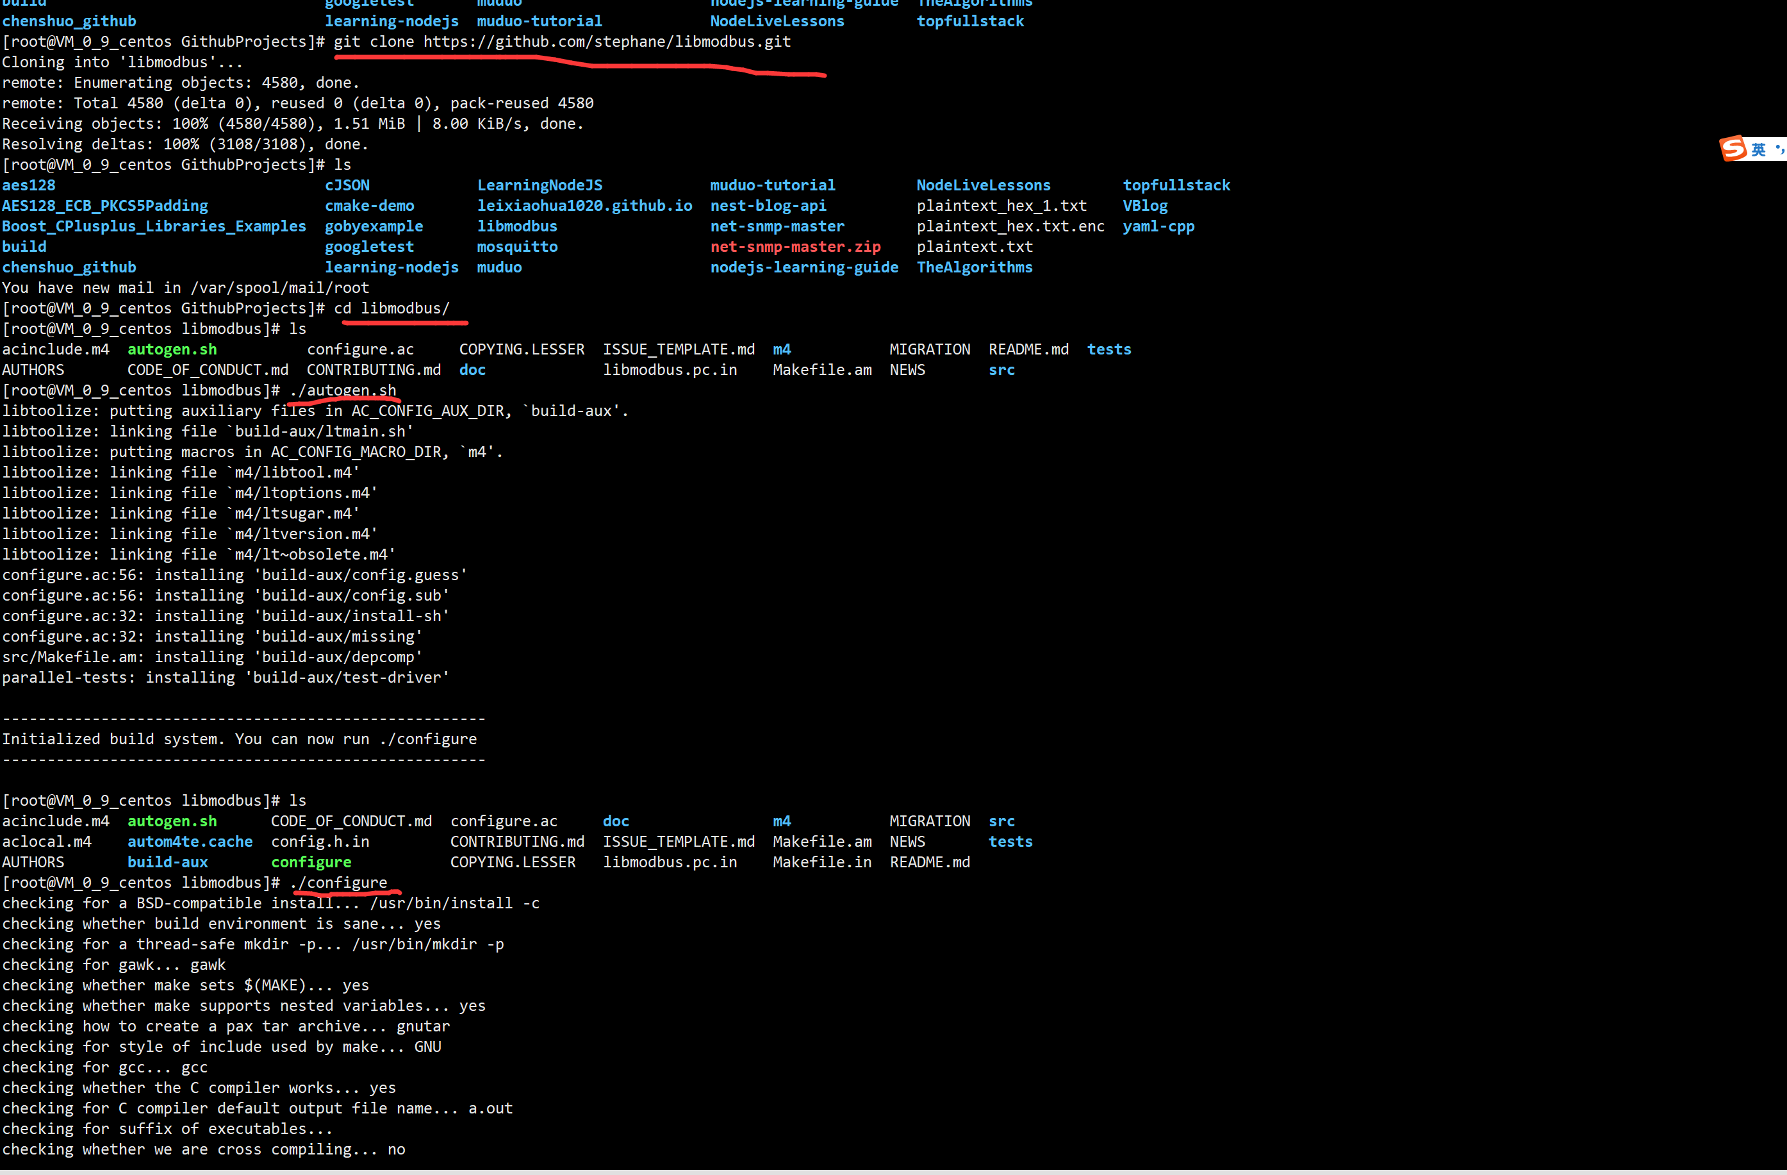Image resolution: width=1787 pixels, height=1175 pixels.
Task: Select the libmodbus.pc.in file in first libmodbus listing
Action: [x=670, y=371]
